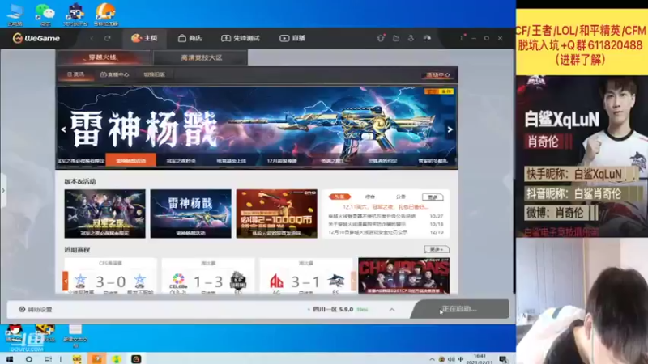This screenshot has height=364, width=648.
Task: Switch to WeGame taskbar icon
Action: click(136, 359)
